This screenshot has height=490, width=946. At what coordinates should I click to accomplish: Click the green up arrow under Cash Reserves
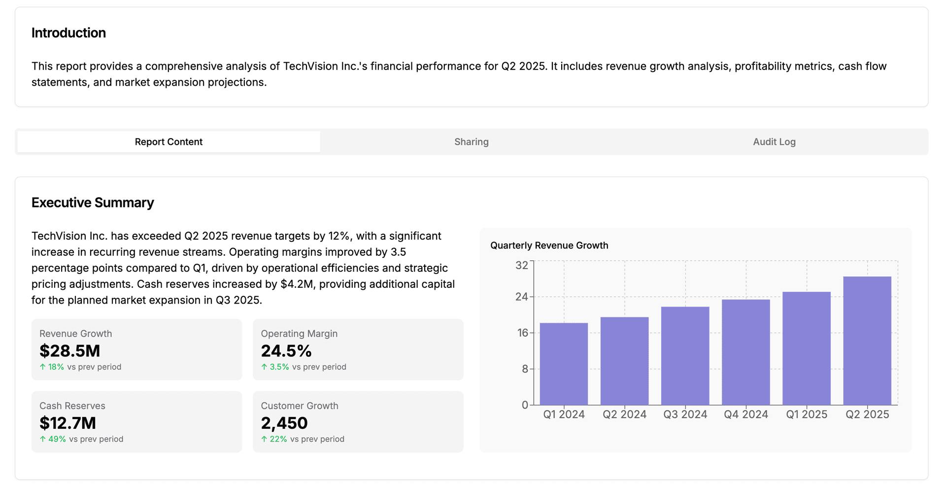43,439
